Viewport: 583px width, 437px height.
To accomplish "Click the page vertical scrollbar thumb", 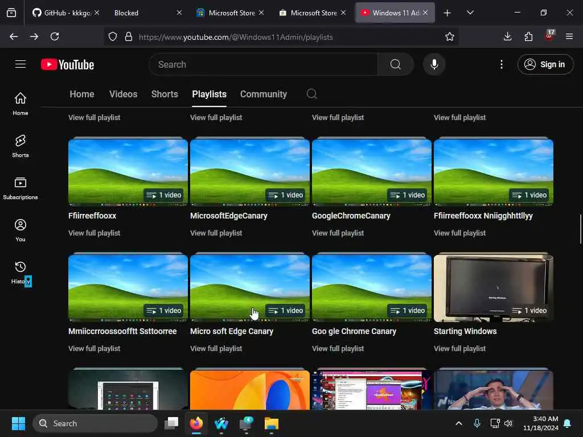I will pos(580,229).
